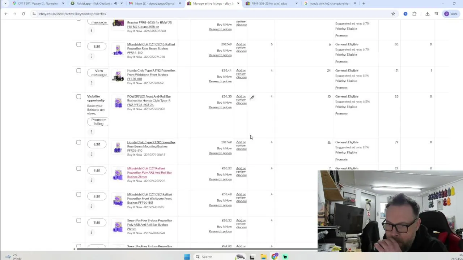Close the Gmail Inbox tab
Screen dimensions: 463x260
pyautogui.click(x=180, y=3)
